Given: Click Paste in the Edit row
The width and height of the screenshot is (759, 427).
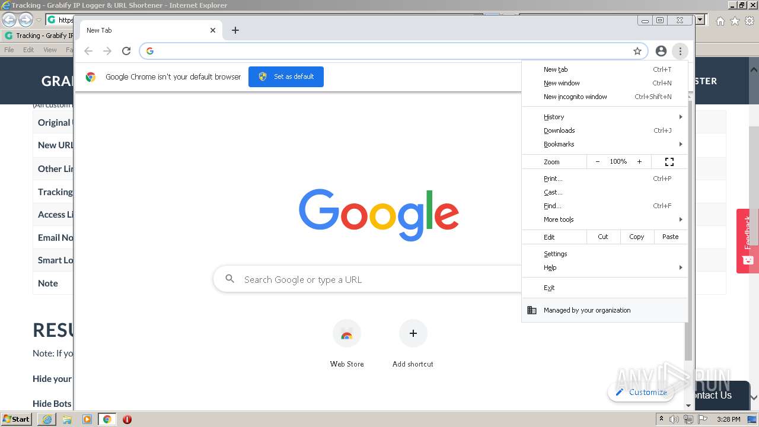Looking at the screenshot, I should point(671,237).
